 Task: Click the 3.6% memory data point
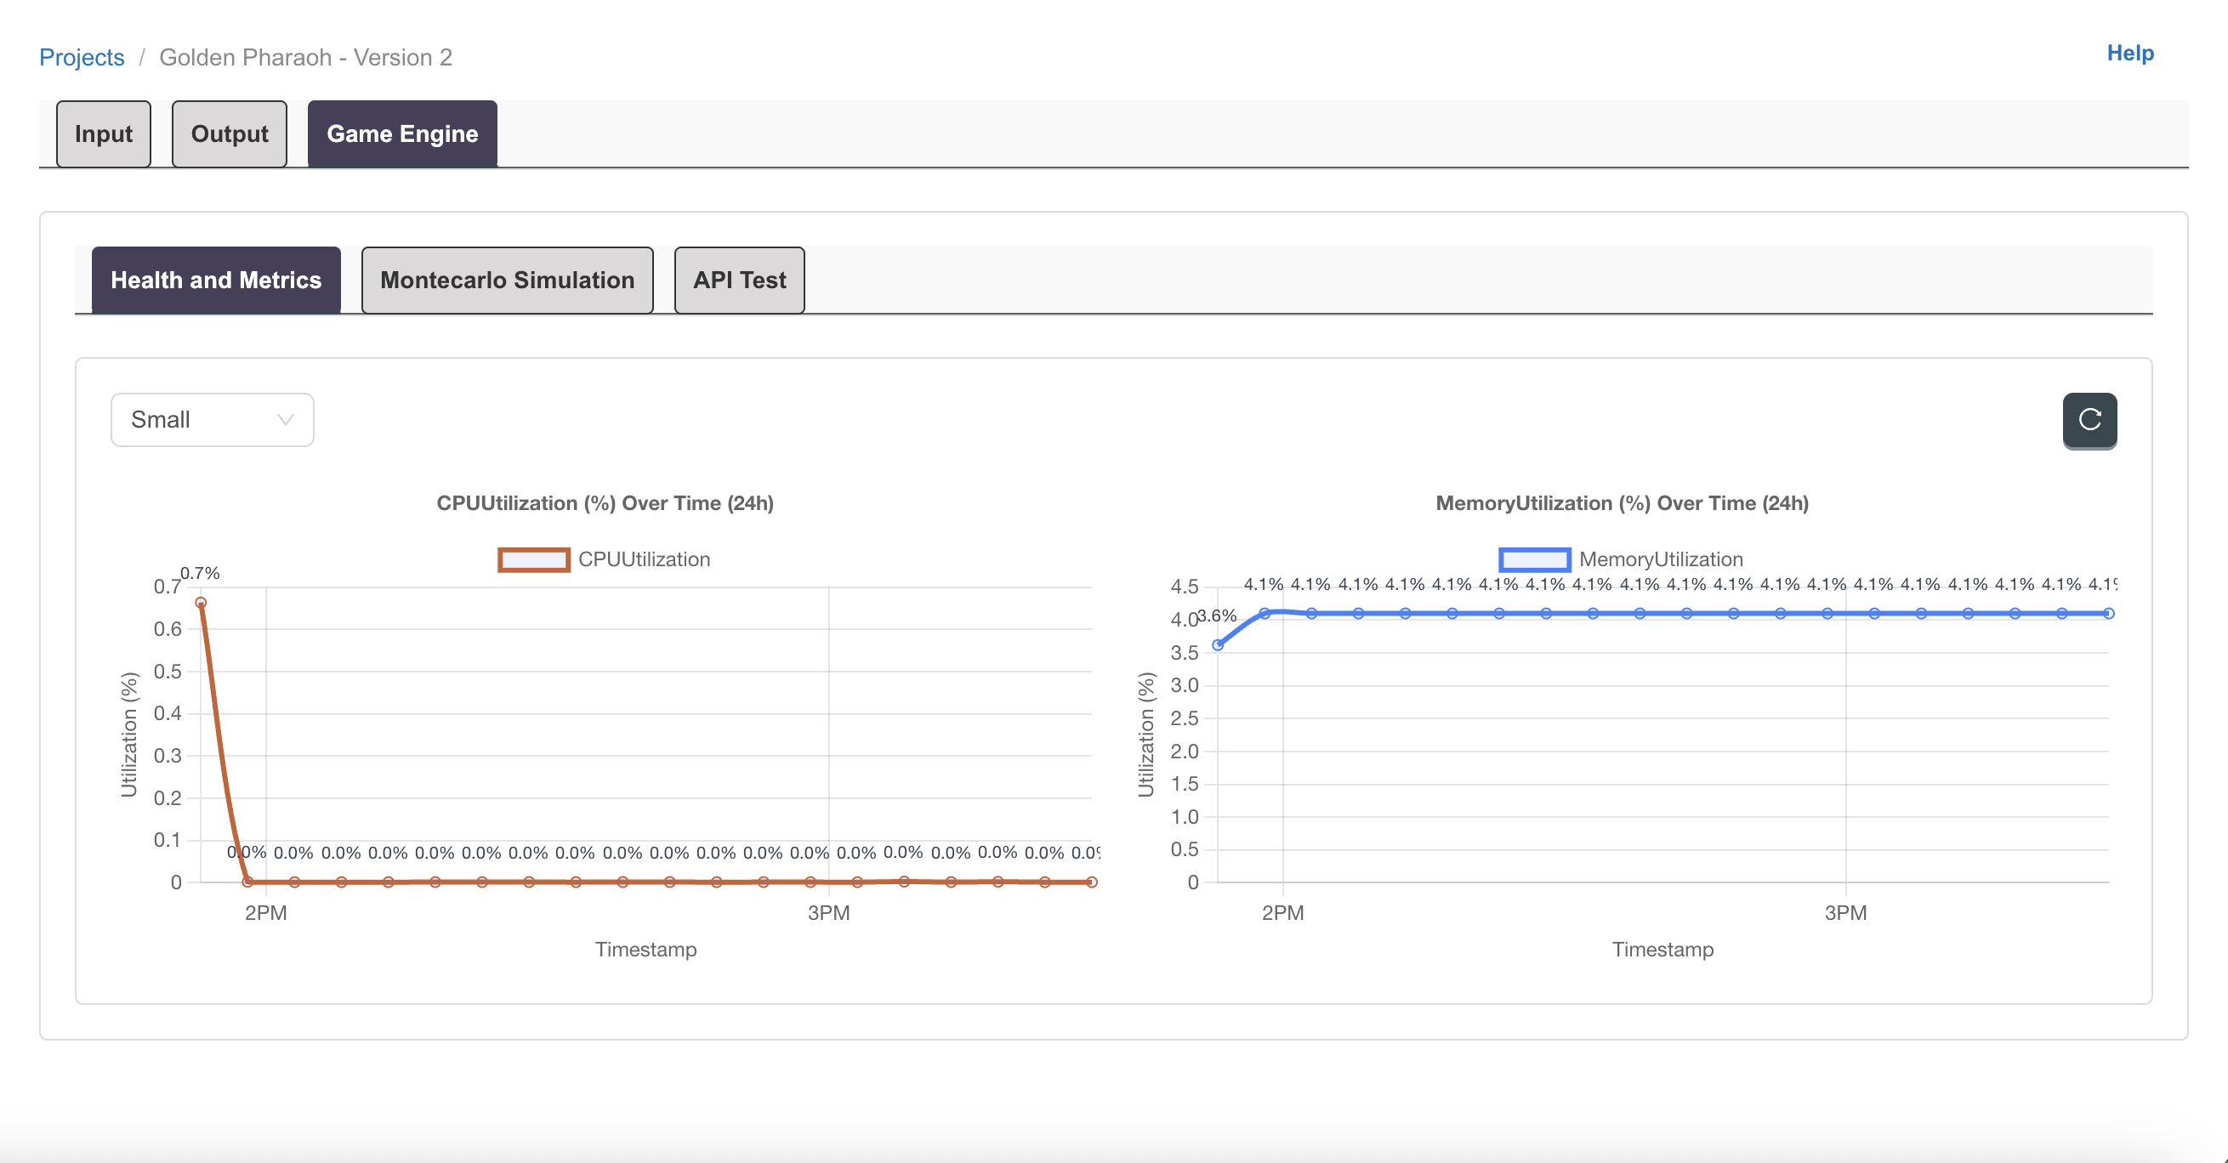click(x=1218, y=645)
